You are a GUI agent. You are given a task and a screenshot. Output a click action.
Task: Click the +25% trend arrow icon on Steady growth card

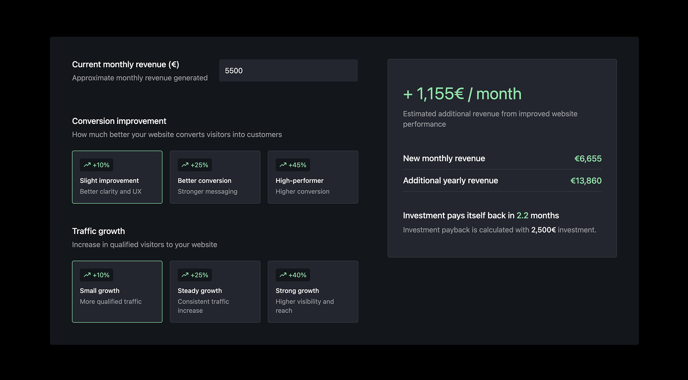click(x=185, y=275)
